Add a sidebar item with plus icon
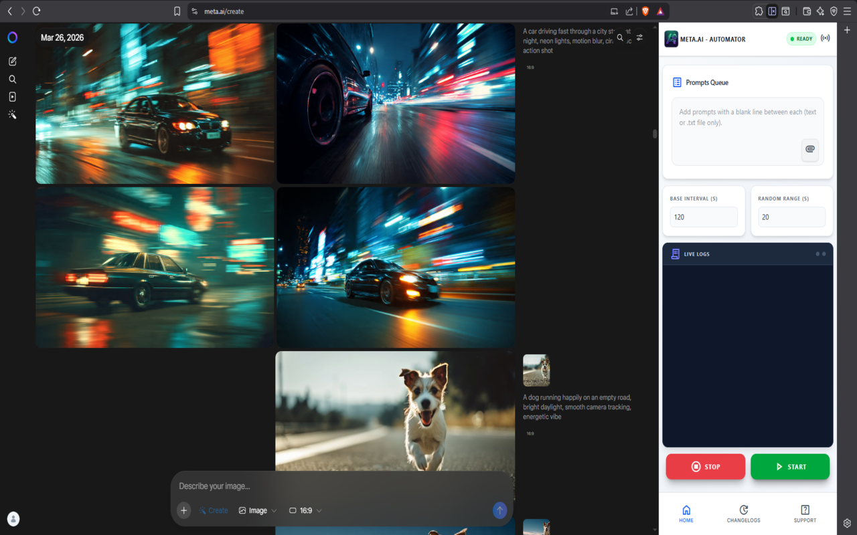 pyautogui.click(x=847, y=30)
